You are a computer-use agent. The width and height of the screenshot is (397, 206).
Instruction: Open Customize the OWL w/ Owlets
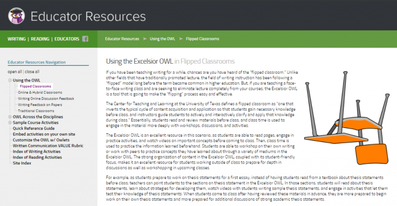(x=41, y=140)
